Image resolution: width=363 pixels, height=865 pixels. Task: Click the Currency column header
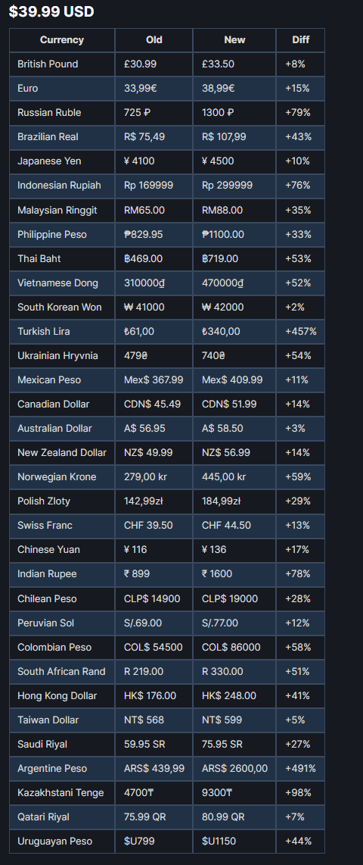tap(62, 39)
